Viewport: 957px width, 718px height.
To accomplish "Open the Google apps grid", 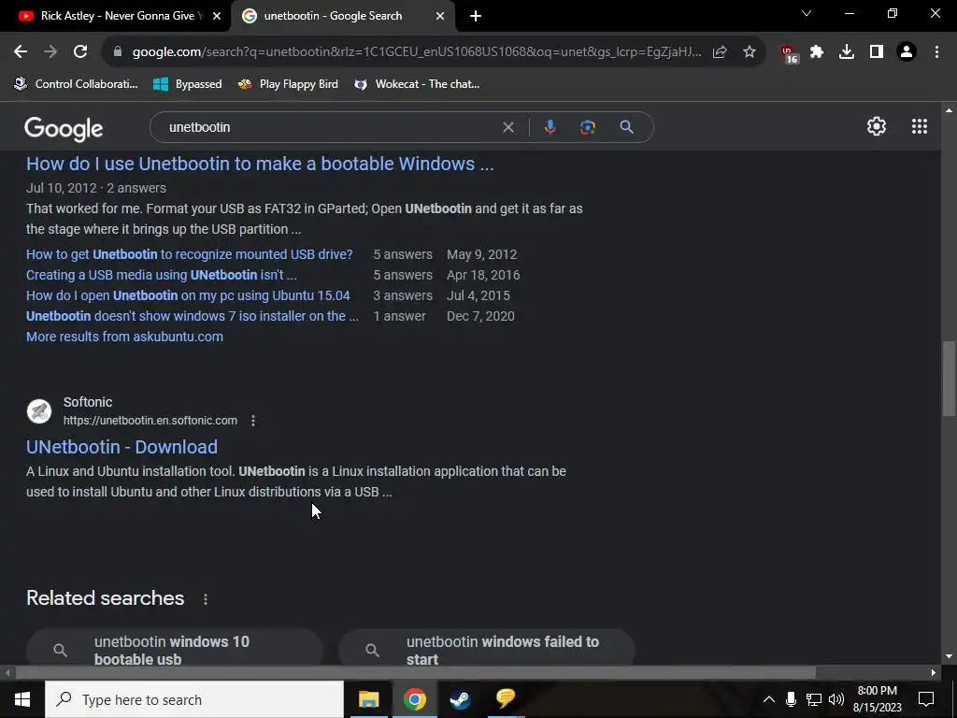I will (x=920, y=126).
